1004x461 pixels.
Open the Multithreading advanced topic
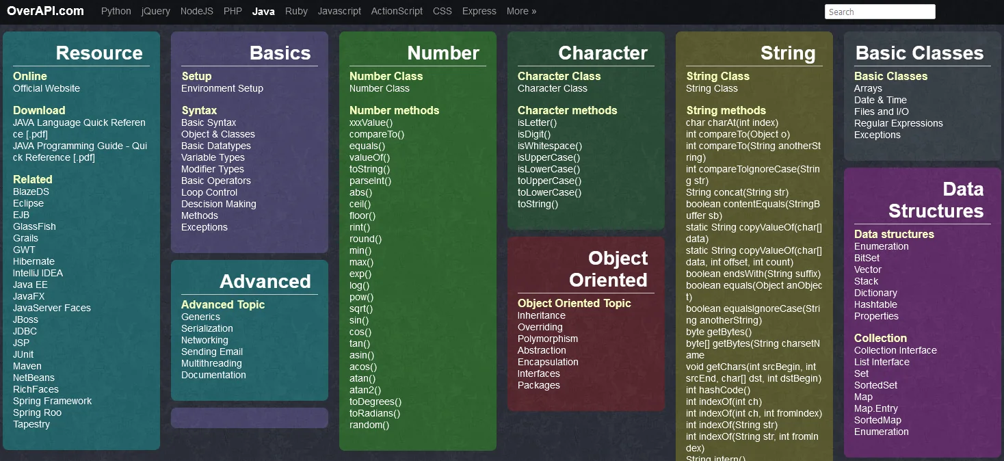click(x=211, y=363)
